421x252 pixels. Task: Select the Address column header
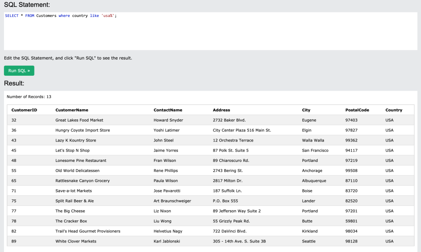[x=221, y=110]
